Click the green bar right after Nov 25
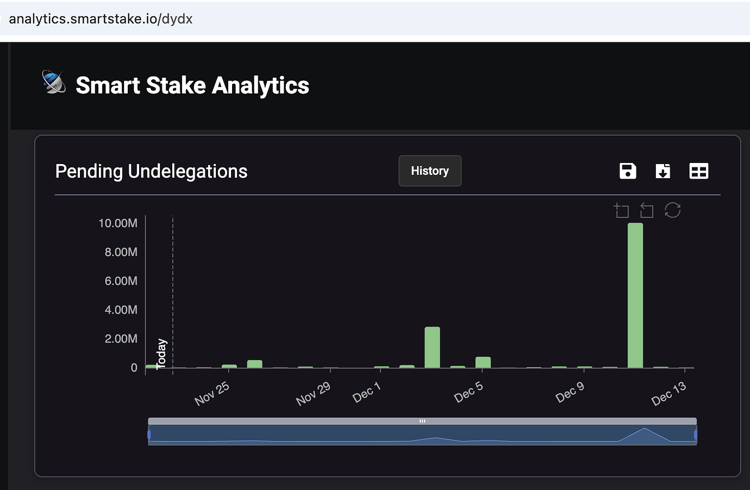The height and width of the screenshot is (490, 750). pyautogui.click(x=254, y=364)
